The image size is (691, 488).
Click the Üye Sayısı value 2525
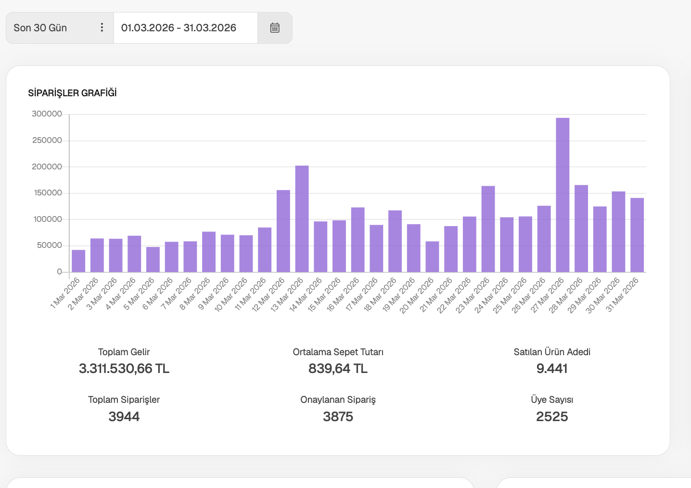point(552,417)
